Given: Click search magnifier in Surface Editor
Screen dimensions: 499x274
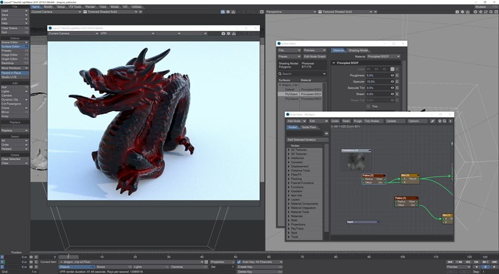Looking at the screenshot, I should coord(280,74).
